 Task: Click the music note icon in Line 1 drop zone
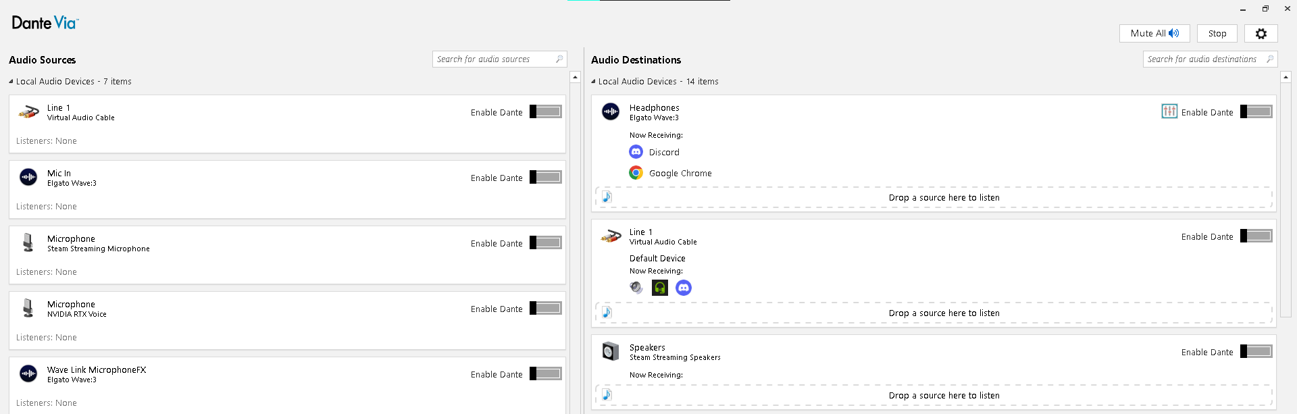pos(607,313)
